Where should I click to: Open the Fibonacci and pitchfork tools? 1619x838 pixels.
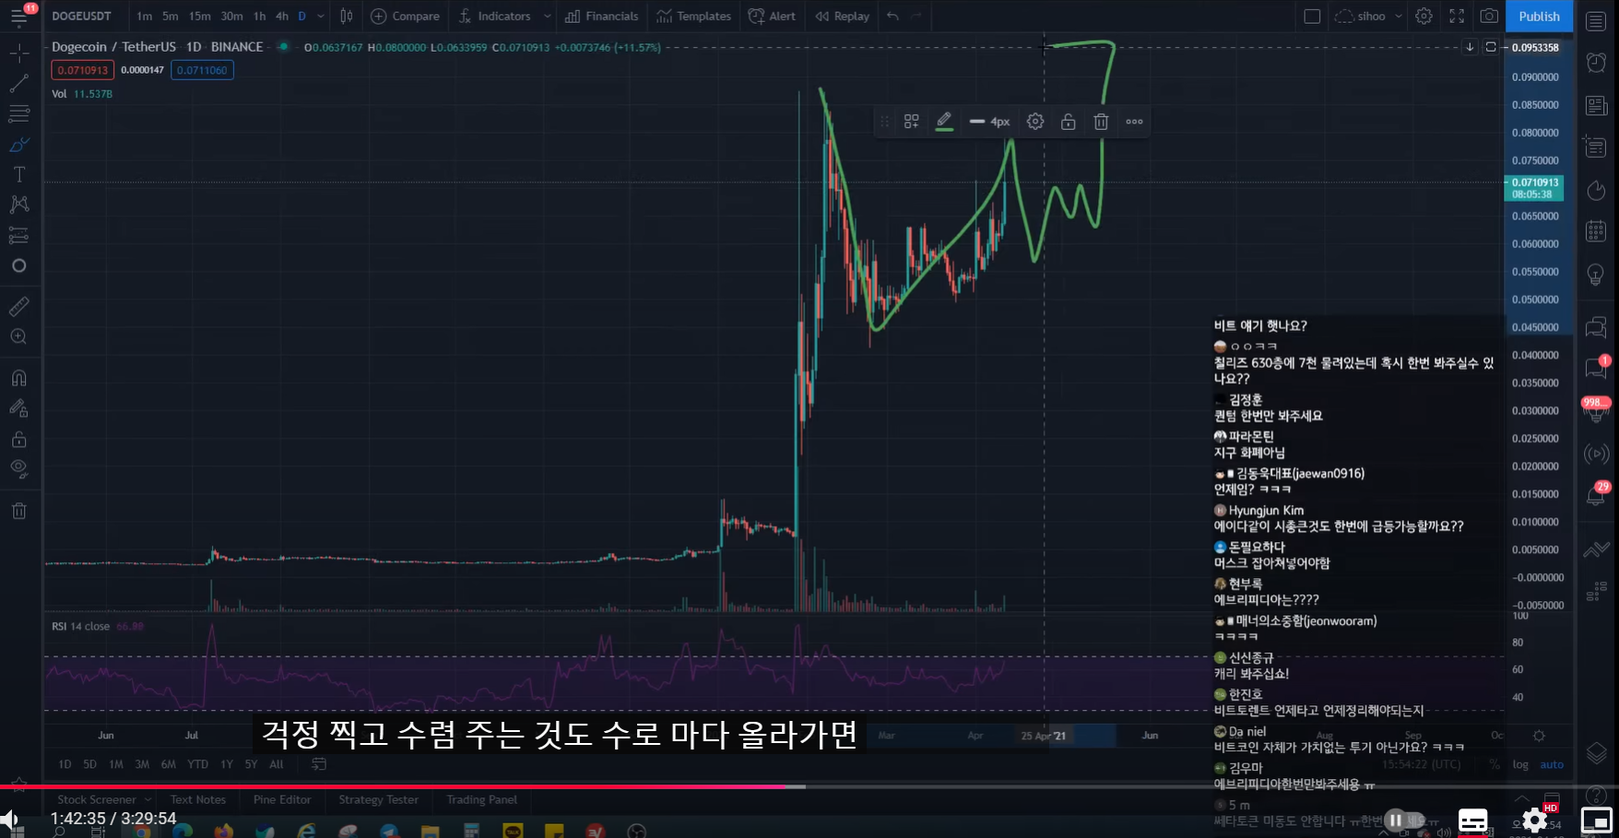tap(18, 114)
